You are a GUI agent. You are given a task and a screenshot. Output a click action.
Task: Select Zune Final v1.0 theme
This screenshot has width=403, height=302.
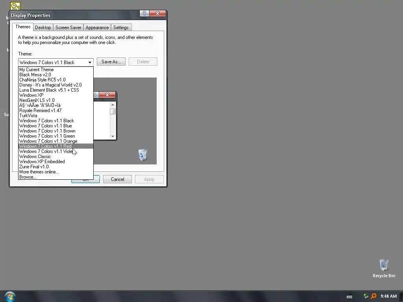tap(56, 167)
